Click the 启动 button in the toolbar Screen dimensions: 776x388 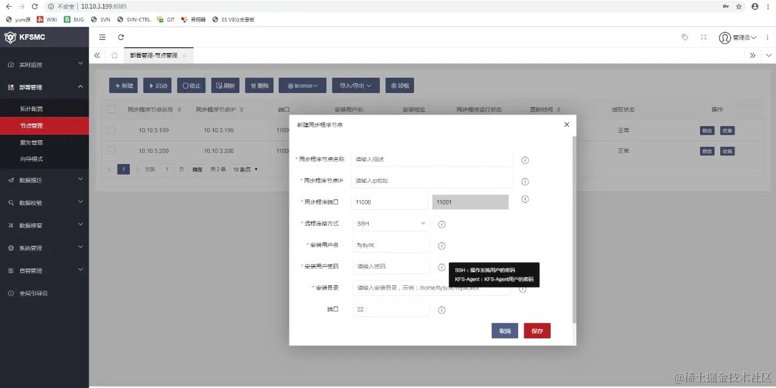[x=157, y=86]
